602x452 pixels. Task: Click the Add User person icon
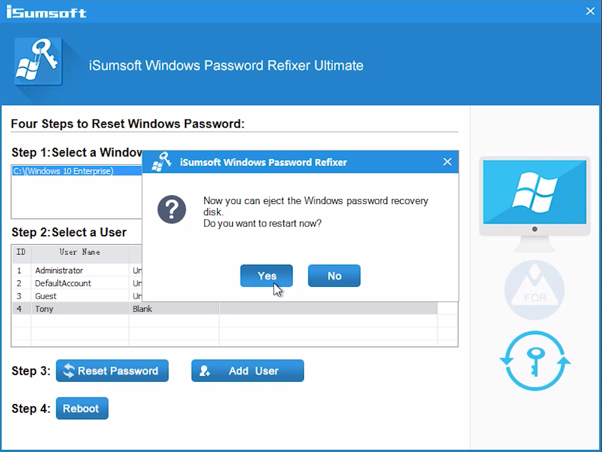(x=205, y=371)
